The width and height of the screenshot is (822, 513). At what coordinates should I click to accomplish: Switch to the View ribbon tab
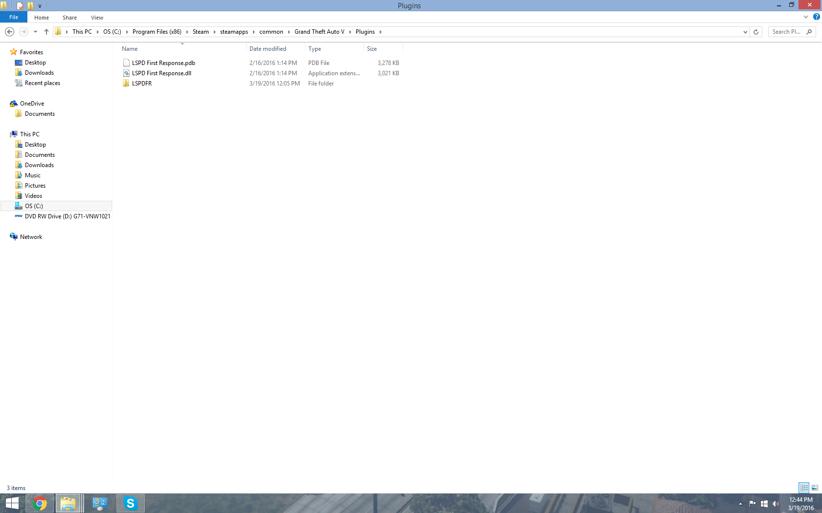[x=97, y=18]
